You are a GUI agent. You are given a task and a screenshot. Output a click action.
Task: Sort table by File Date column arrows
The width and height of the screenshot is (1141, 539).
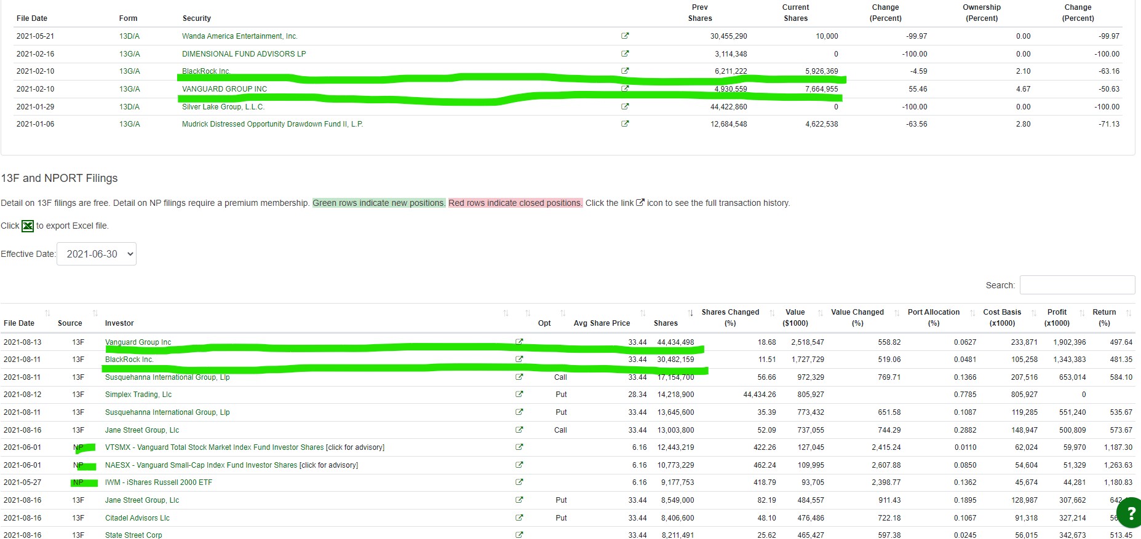click(47, 313)
